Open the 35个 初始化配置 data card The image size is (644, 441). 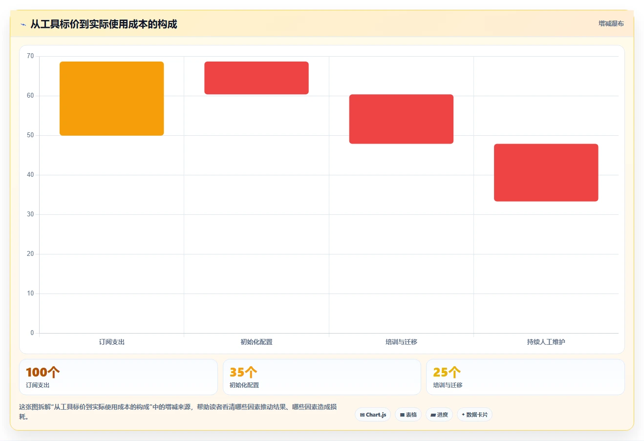pyautogui.click(x=322, y=377)
